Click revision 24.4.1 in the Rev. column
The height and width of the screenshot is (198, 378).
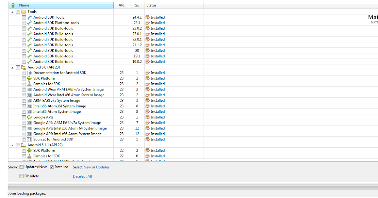coord(137,17)
